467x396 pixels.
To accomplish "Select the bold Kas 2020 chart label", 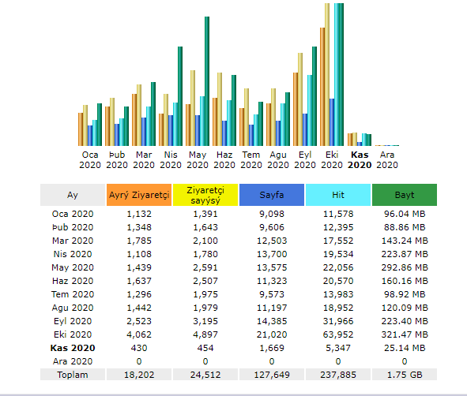I will 360,159.
